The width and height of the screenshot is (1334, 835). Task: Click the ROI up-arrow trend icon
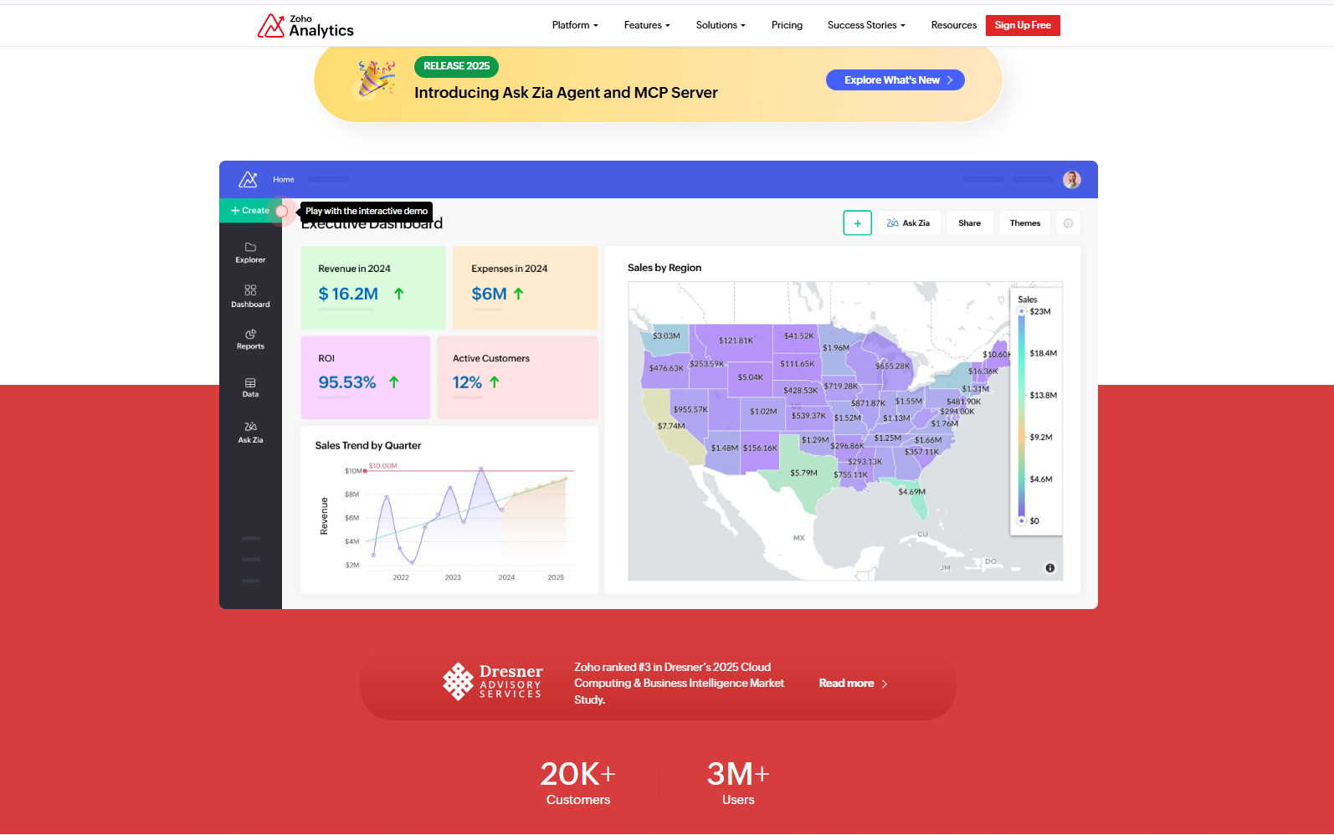[393, 382]
